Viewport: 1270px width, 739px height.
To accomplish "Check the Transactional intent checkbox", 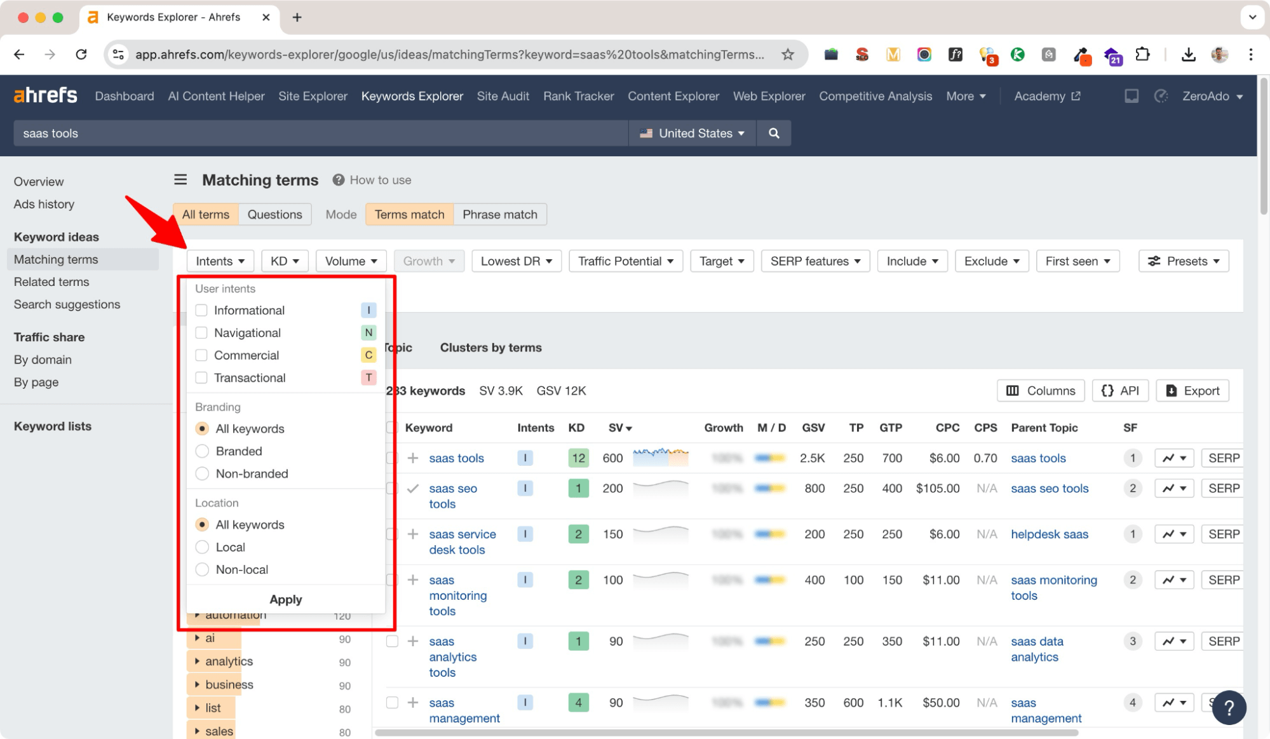I will [201, 377].
